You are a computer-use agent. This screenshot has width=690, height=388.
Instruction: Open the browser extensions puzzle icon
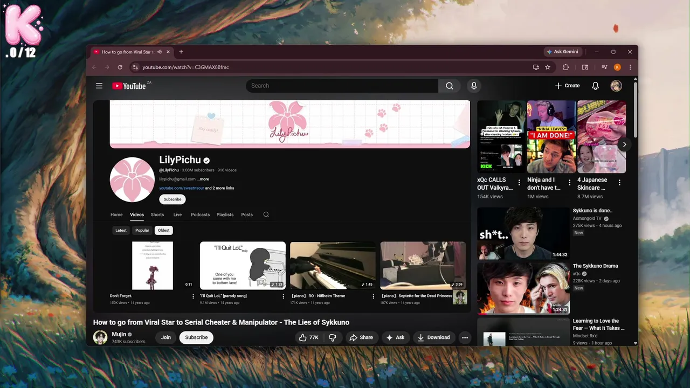(565, 67)
